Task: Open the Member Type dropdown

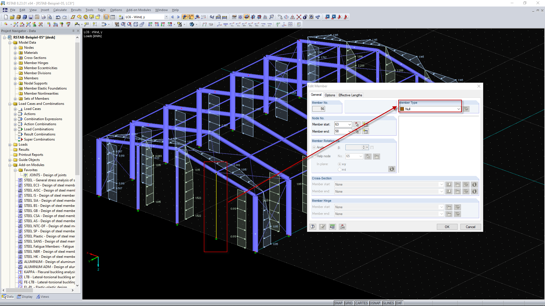Action: point(458,109)
